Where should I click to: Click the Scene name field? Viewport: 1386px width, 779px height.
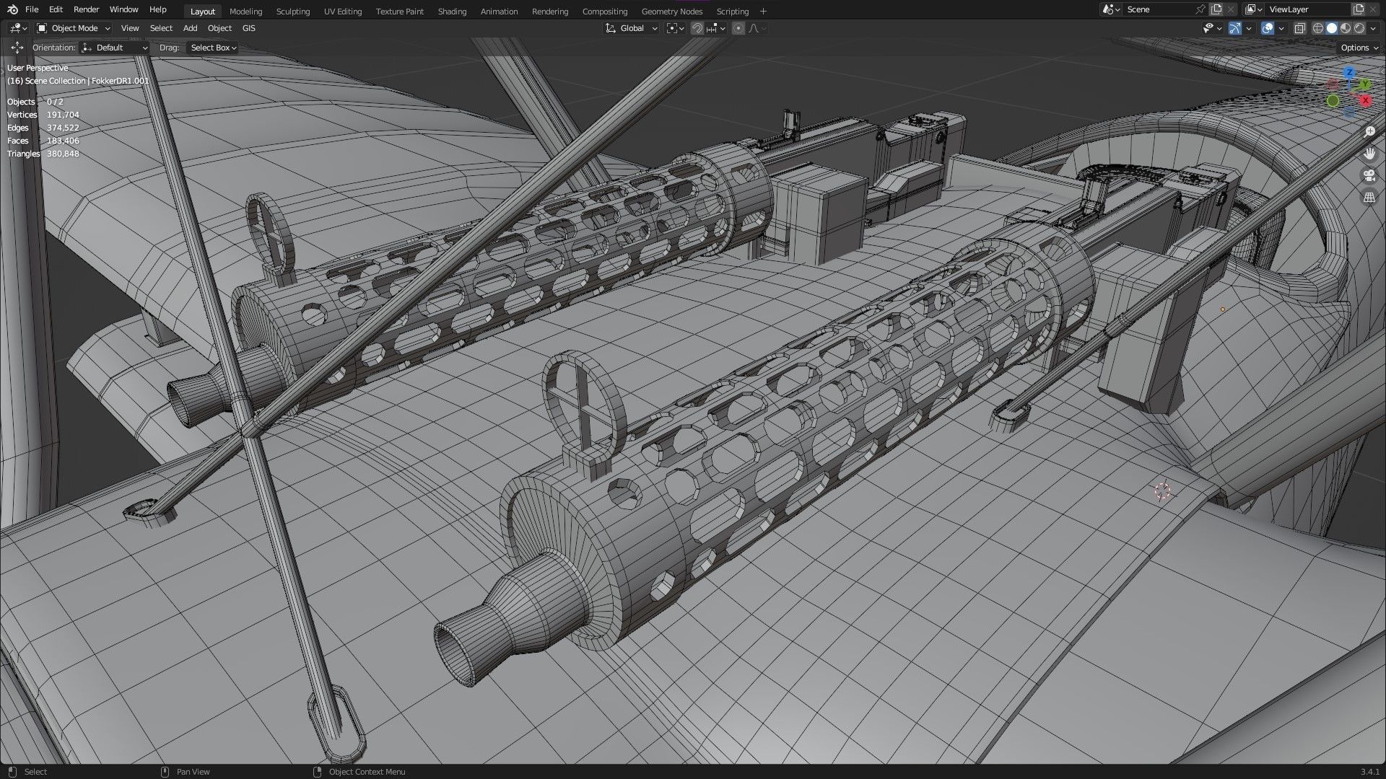pos(1155,9)
